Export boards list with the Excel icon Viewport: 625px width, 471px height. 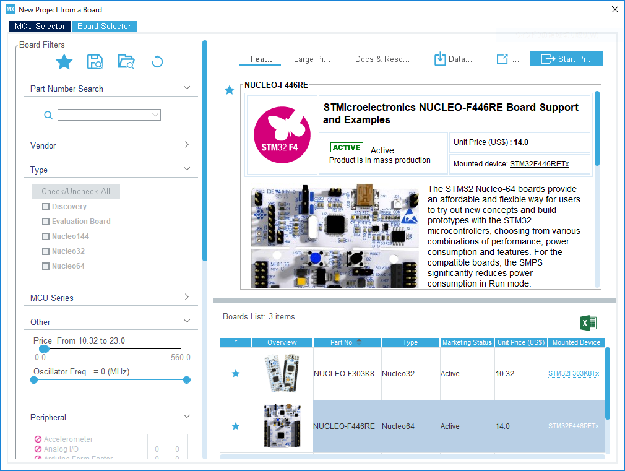(588, 322)
